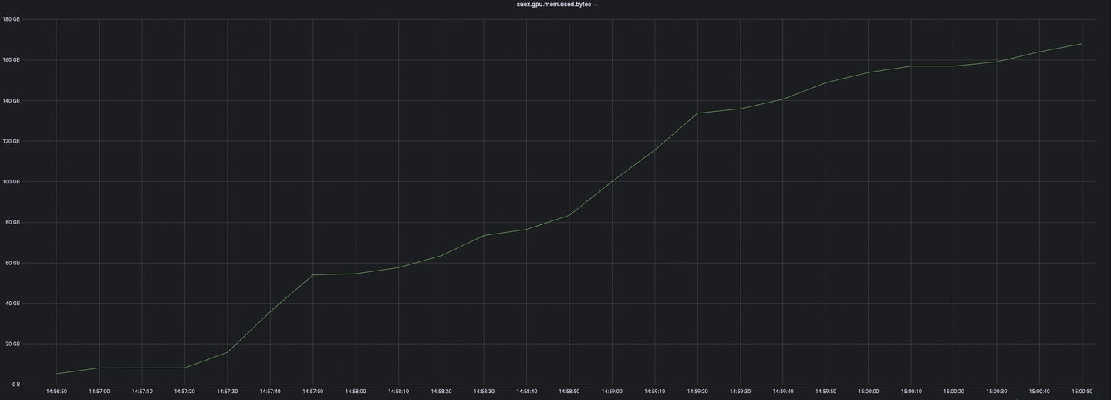Click the 14:59:10 time axis label

click(x=654, y=392)
